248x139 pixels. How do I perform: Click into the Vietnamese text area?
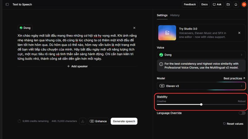pyautogui.click(x=77, y=47)
